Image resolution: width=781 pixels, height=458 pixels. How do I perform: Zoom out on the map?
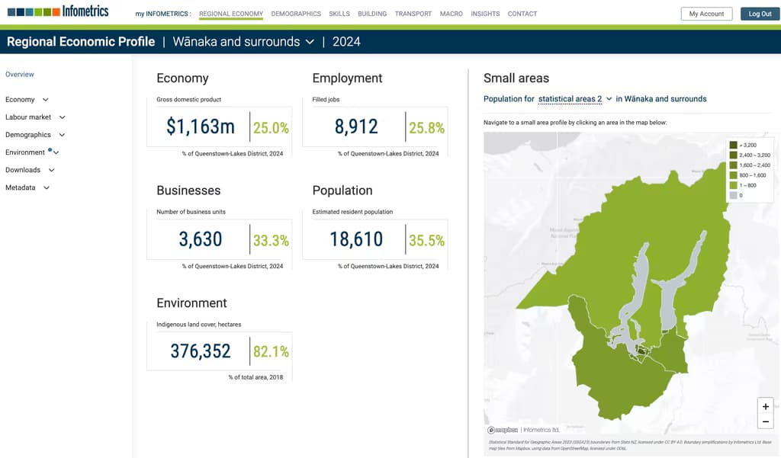coord(765,421)
